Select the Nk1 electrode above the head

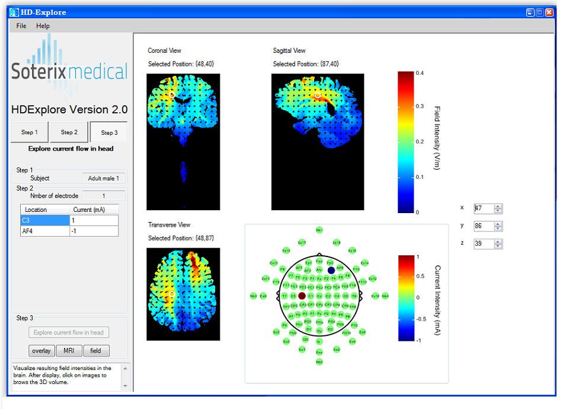pyautogui.click(x=319, y=230)
